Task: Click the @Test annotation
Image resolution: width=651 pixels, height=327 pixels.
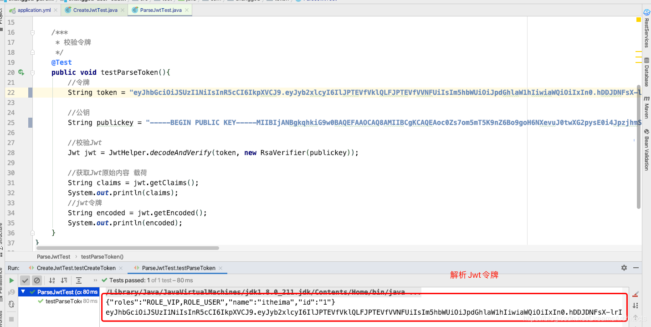Action: [62, 62]
